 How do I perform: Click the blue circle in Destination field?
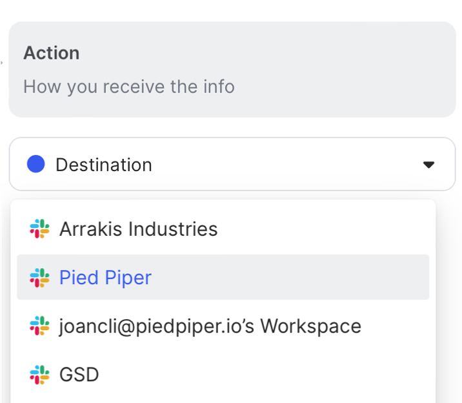[x=35, y=164]
